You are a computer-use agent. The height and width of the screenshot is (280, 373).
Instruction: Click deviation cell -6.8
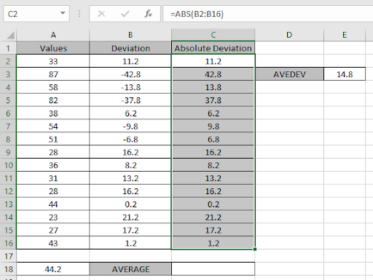coord(130,139)
